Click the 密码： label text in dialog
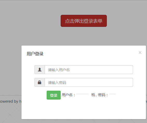Image resolution: width=147 pixels, height=123 pixels. [x=103, y=95]
